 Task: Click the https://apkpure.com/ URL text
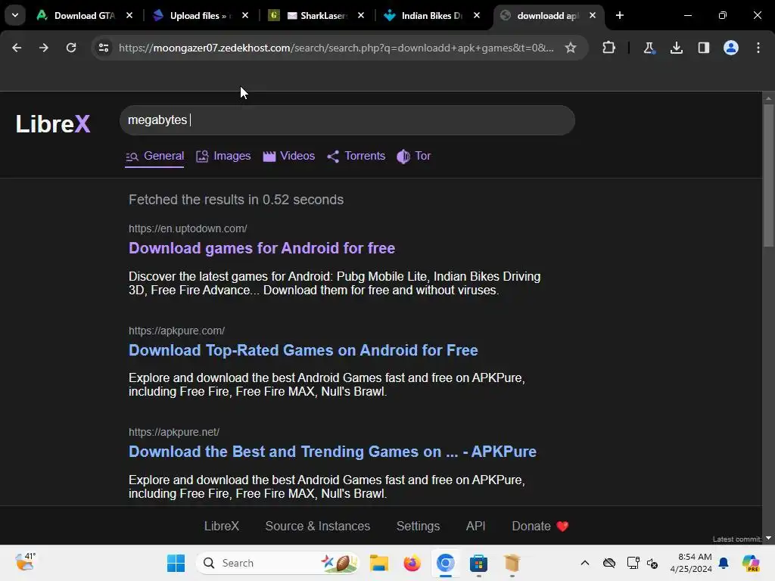pos(177,331)
